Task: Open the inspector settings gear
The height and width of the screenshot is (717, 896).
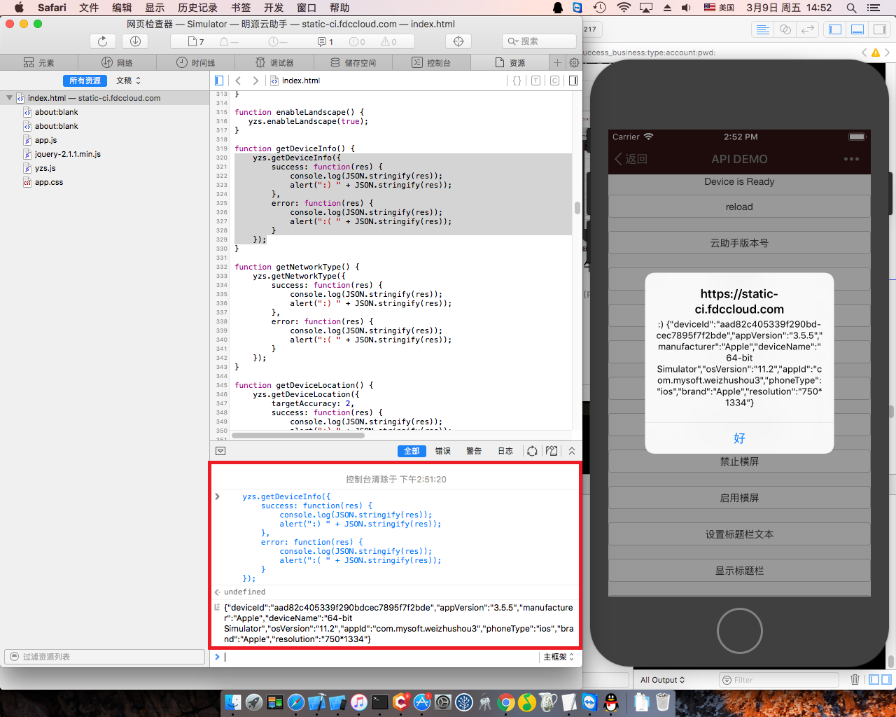Action: tap(574, 62)
